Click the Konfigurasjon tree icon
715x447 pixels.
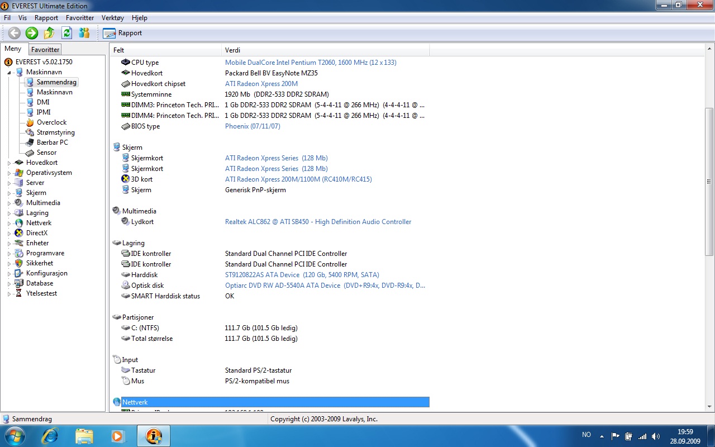click(x=19, y=273)
